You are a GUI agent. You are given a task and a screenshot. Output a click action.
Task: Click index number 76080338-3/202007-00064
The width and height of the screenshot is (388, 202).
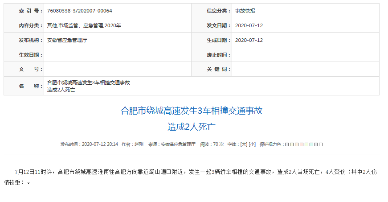[79, 11]
